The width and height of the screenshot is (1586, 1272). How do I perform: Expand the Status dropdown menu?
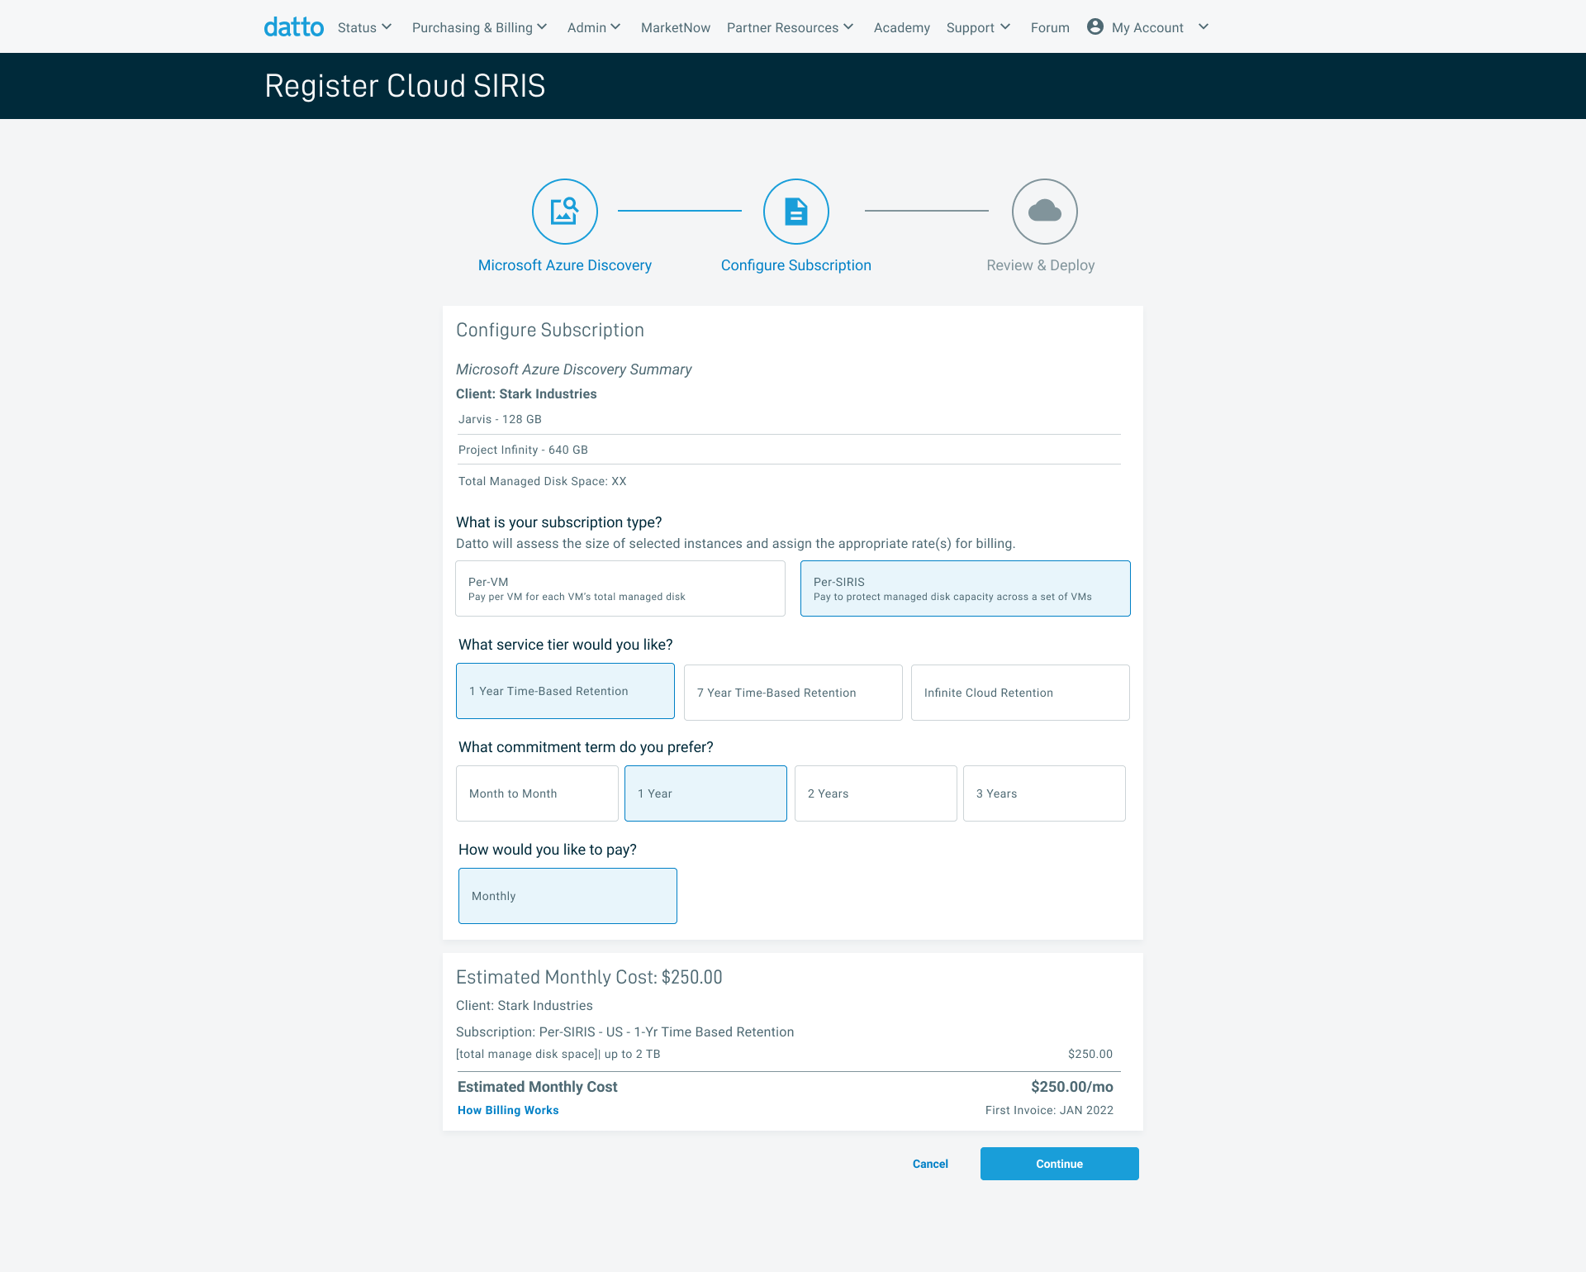pyautogui.click(x=364, y=27)
